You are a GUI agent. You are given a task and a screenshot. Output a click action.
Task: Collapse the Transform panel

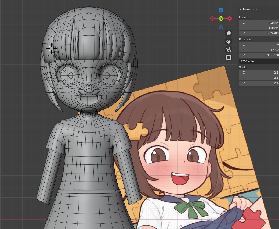click(x=240, y=9)
